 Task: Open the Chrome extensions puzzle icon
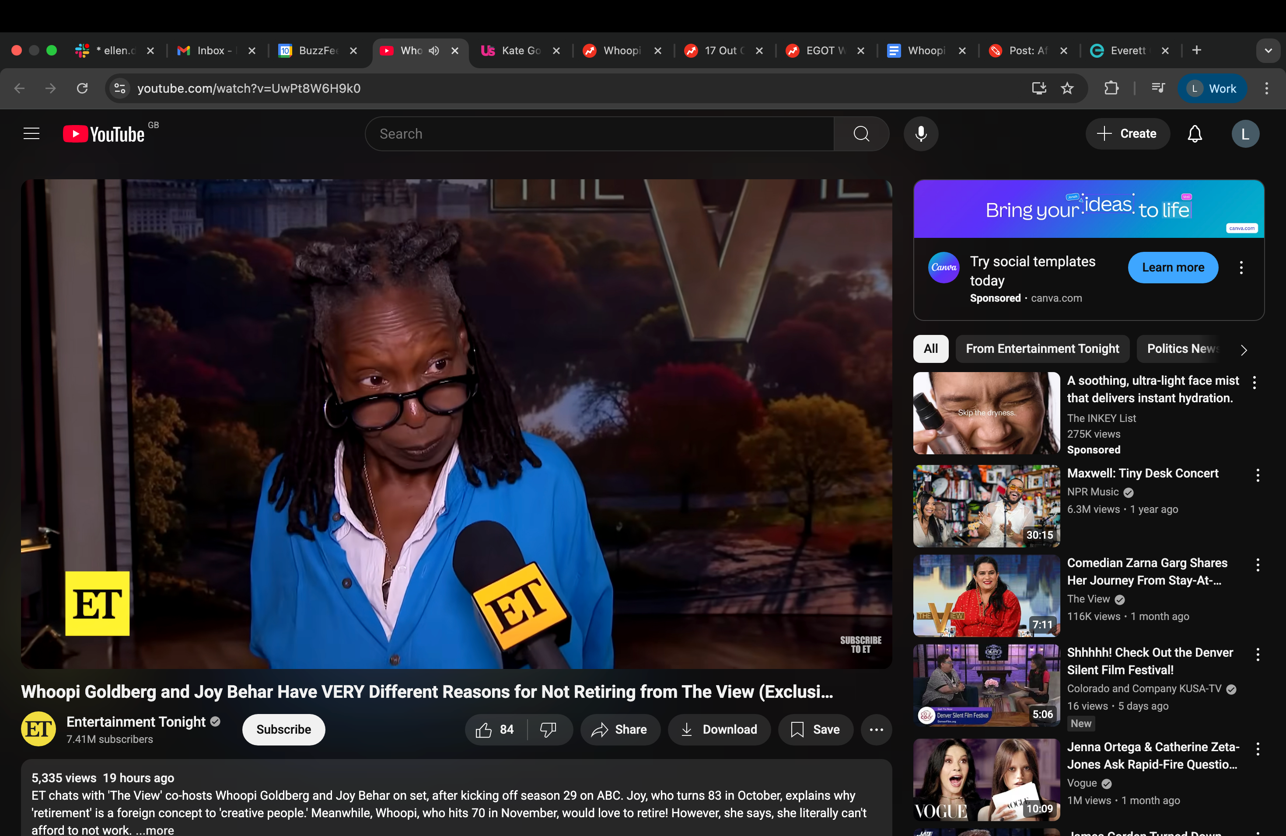(1111, 88)
